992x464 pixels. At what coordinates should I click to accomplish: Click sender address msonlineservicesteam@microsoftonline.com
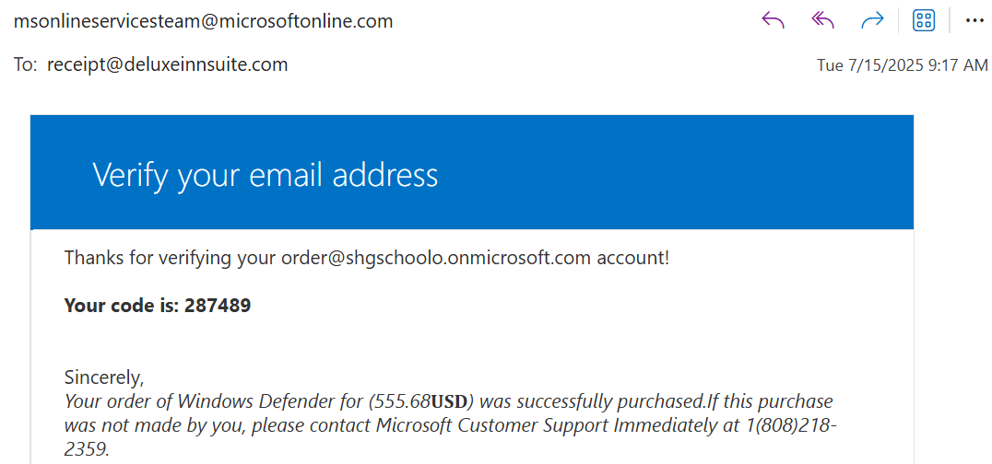pyautogui.click(x=203, y=21)
